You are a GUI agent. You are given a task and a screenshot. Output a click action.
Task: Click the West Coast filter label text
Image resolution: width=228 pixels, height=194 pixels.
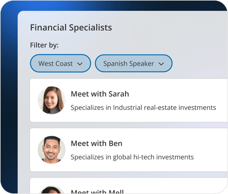[x=55, y=64]
